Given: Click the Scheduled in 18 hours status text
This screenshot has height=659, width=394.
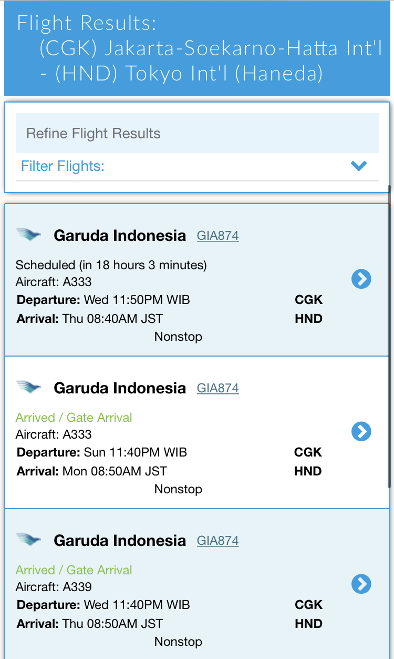Looking at the screenshot, I should 111,265.
